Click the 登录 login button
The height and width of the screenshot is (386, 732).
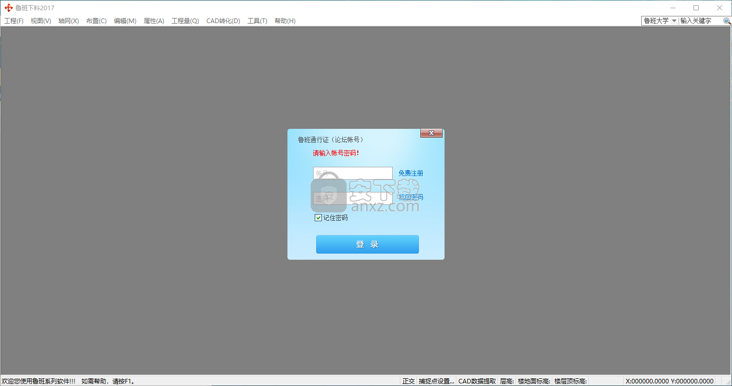pos(368,244)
